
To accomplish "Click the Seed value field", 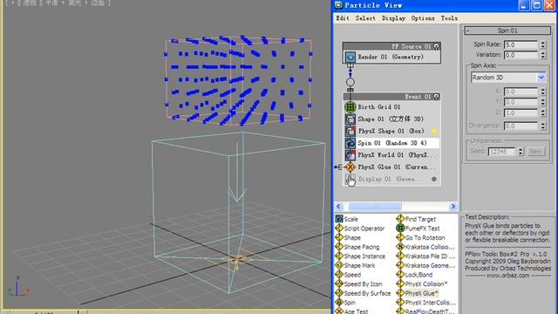I will tap(502, 152).
